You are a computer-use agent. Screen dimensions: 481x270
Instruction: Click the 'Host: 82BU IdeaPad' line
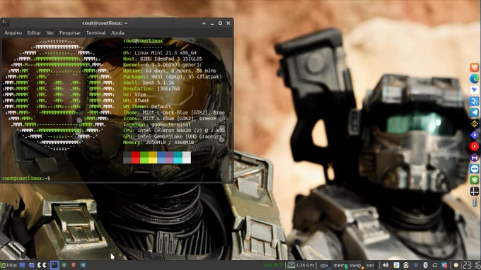(x=163, y=59)
